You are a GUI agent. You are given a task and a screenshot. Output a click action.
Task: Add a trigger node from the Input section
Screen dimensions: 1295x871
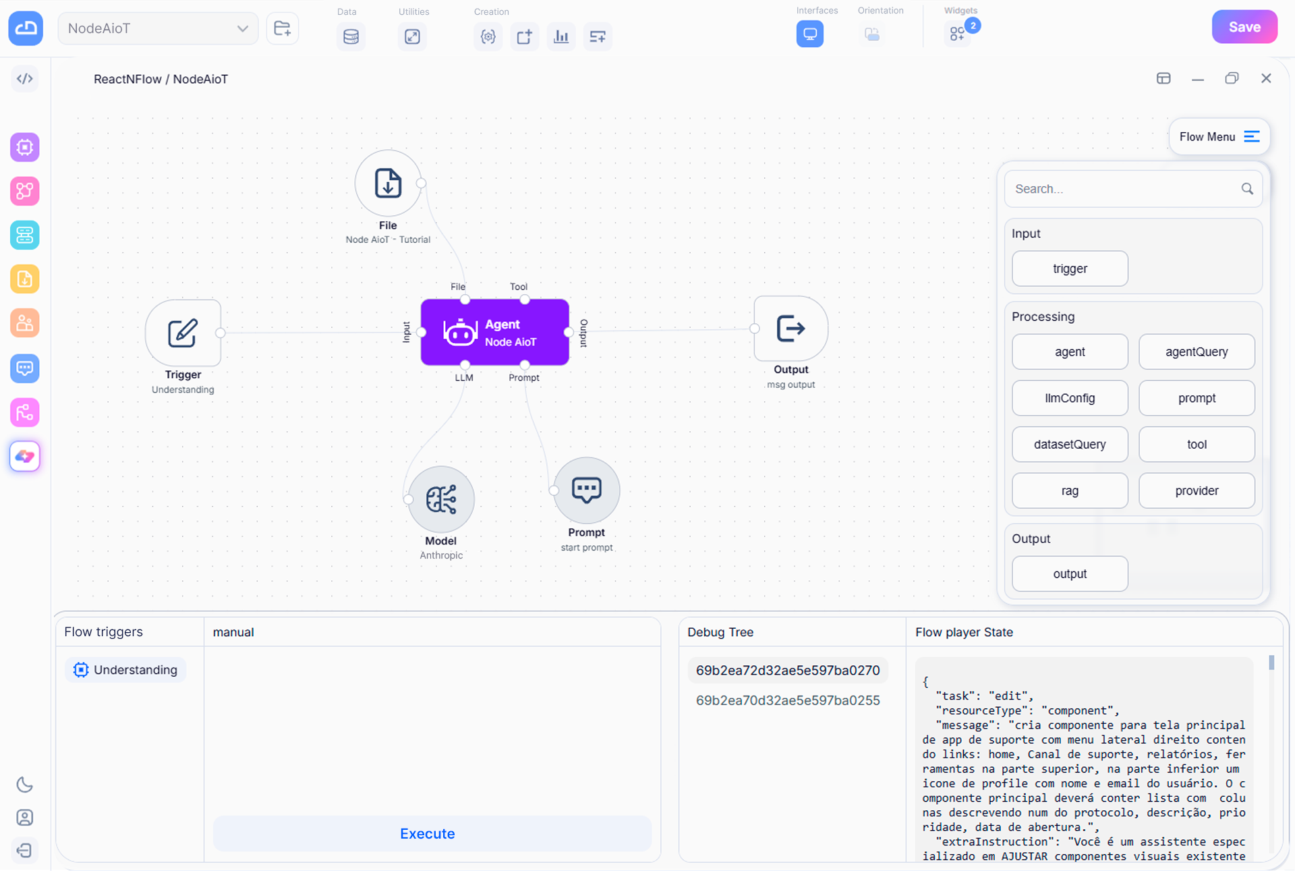1069,269
